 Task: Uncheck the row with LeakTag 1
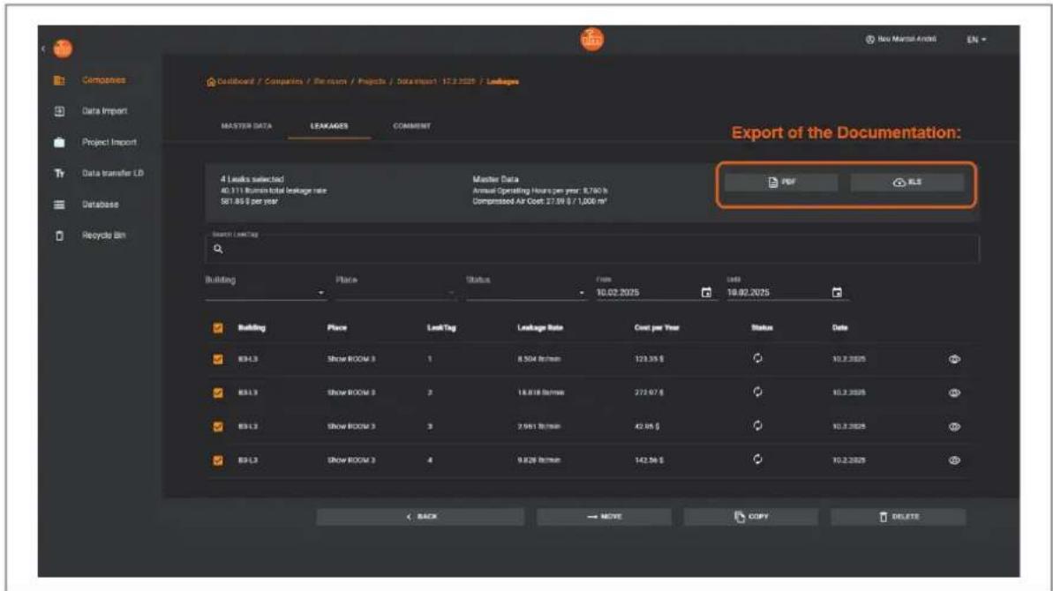[218, 360]
